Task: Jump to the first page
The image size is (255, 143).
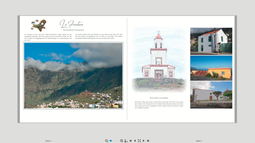Action: [130, 141]
